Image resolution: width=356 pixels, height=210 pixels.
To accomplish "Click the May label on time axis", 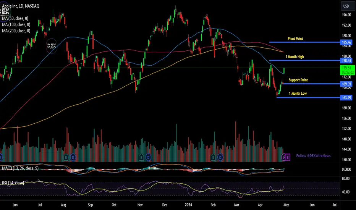I will (286, 205).
